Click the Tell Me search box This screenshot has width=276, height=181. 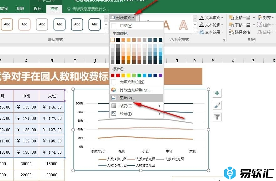tap(88, 9)
